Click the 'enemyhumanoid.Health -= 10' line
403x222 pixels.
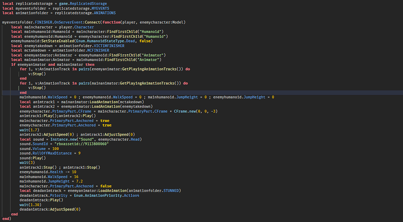tap(48, 172)
